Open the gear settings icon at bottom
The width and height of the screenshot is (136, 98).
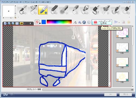[6, 94]
